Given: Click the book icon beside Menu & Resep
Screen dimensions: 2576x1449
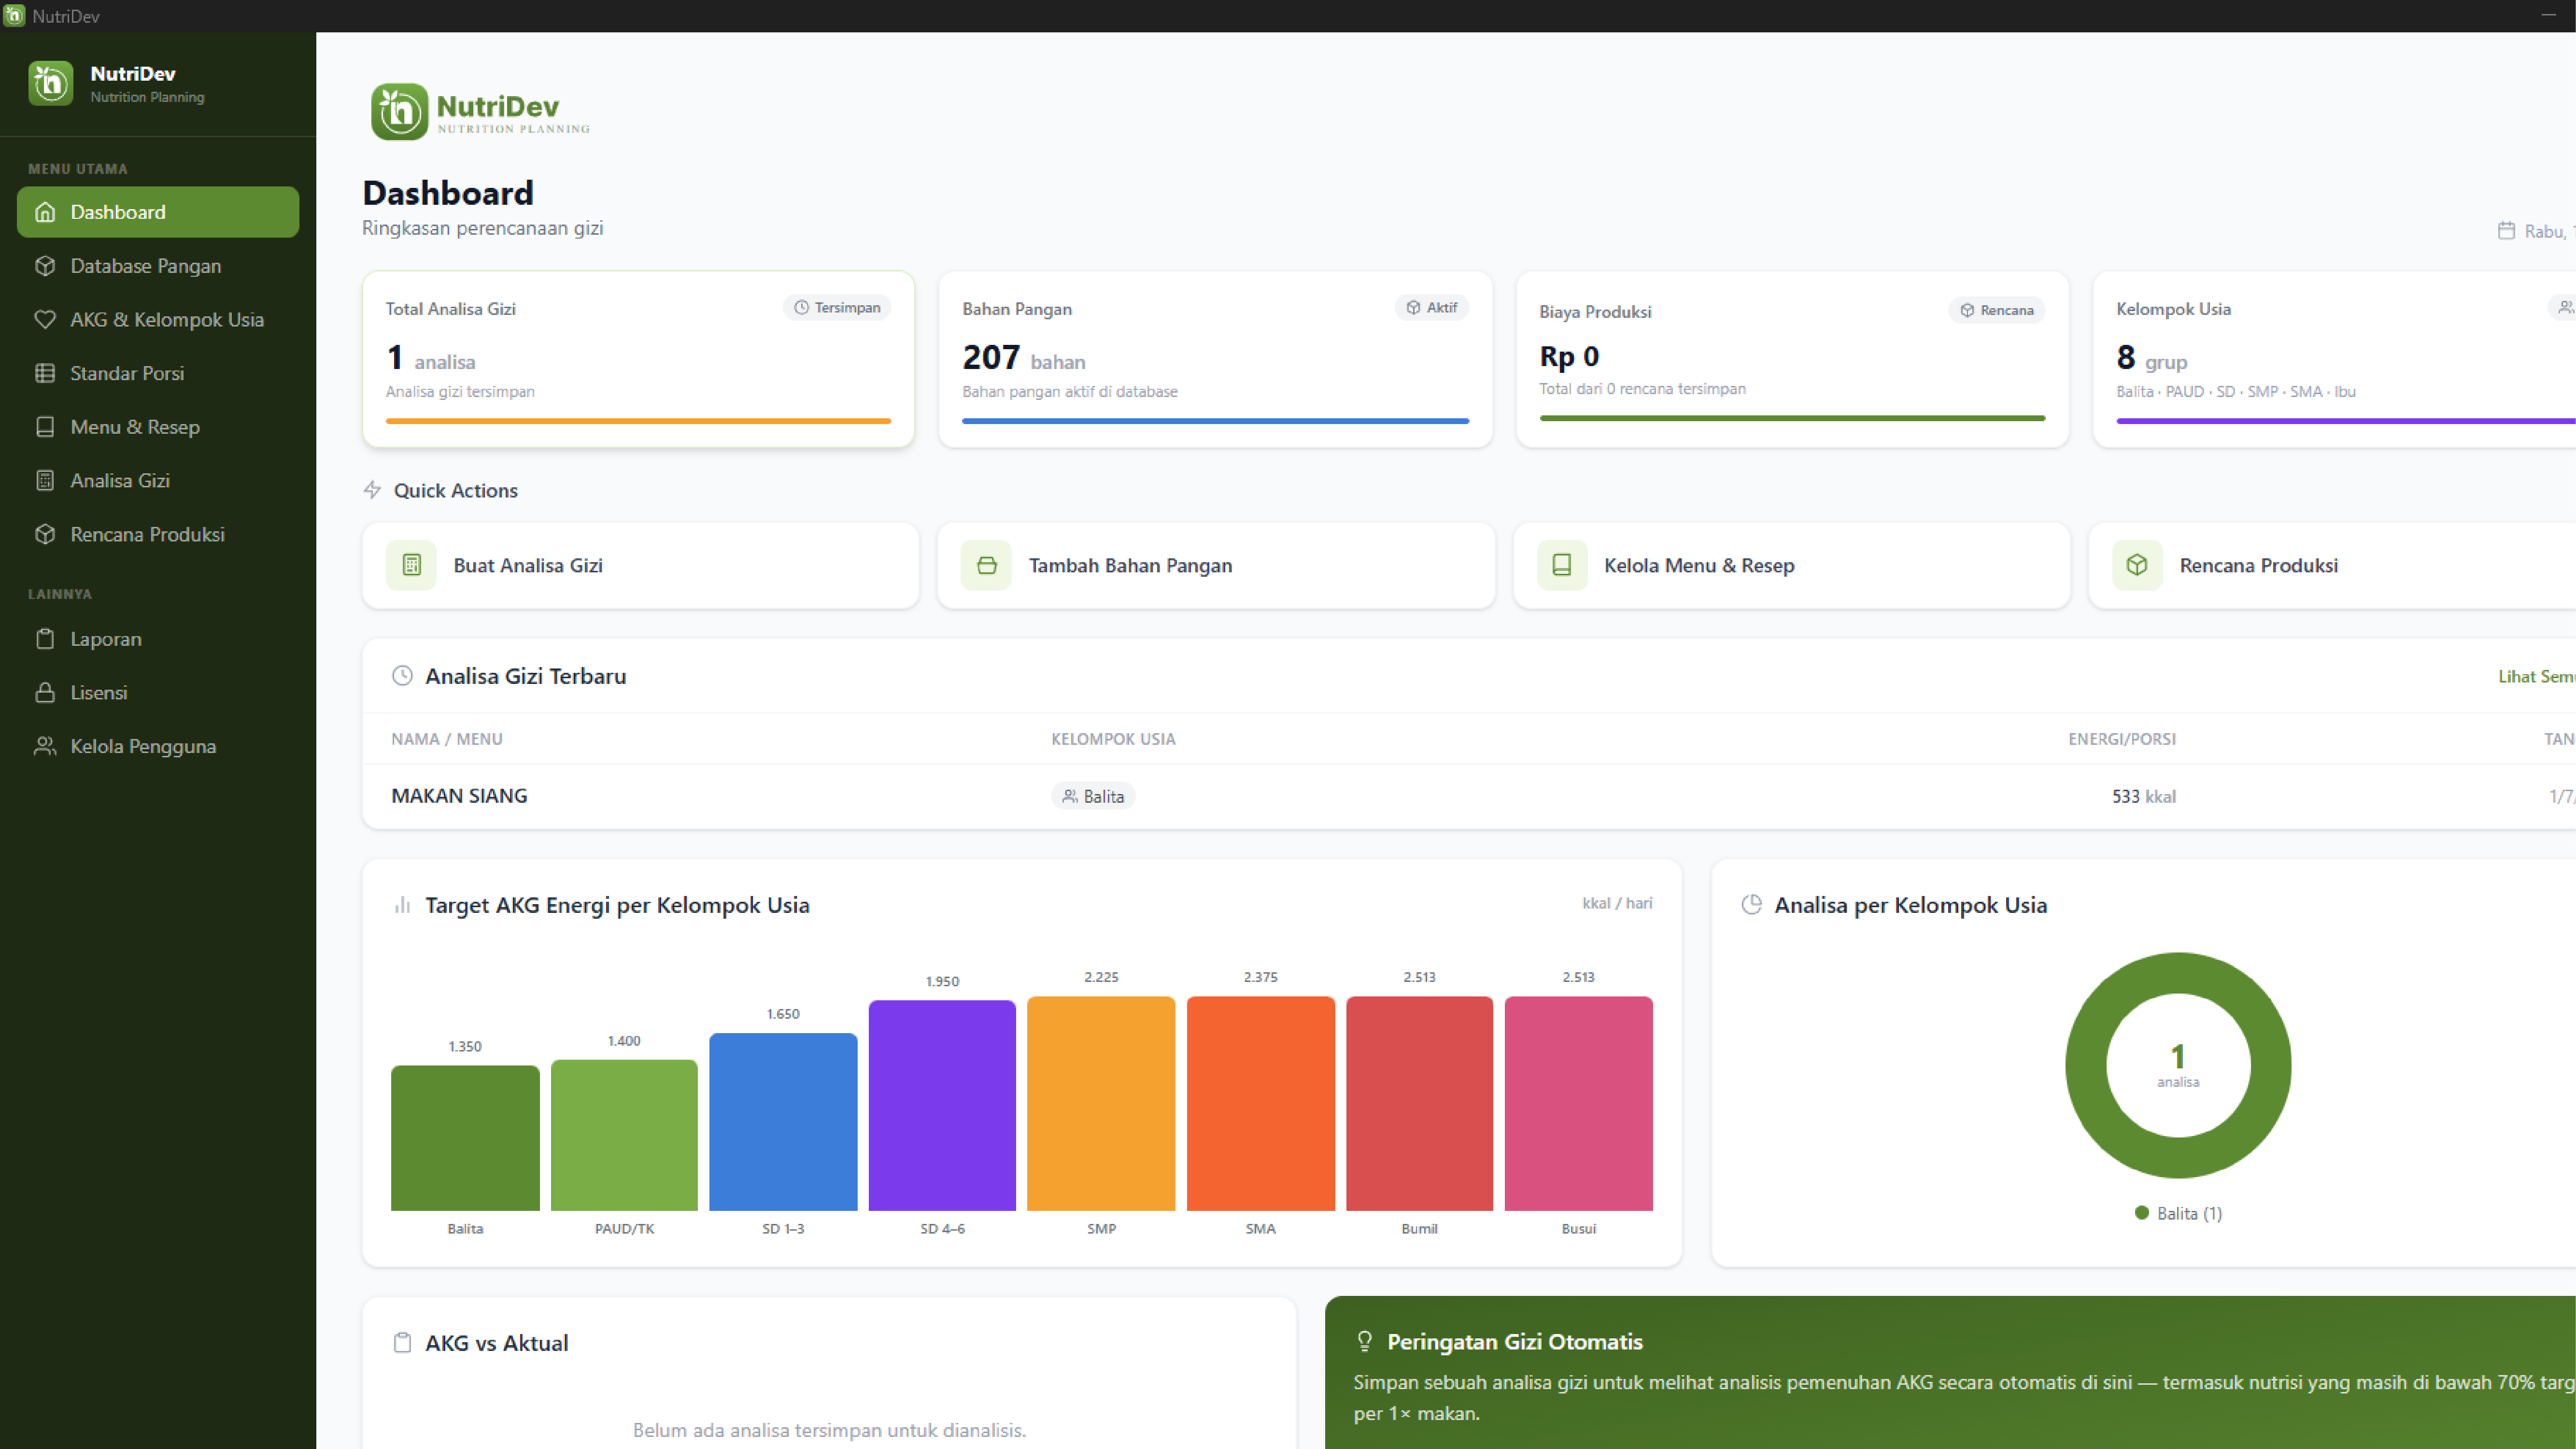Looking at the screenshot, I should (45, 427).
